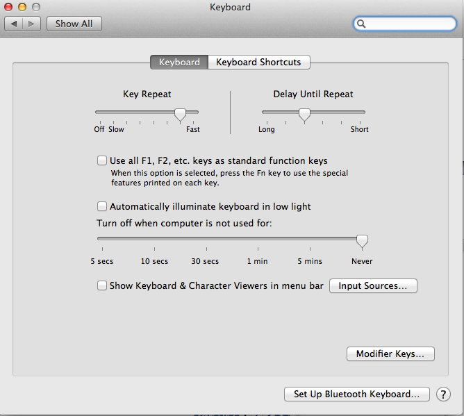
Task: Open the Modifier Keys dialog
Action: tap(390, 354)
